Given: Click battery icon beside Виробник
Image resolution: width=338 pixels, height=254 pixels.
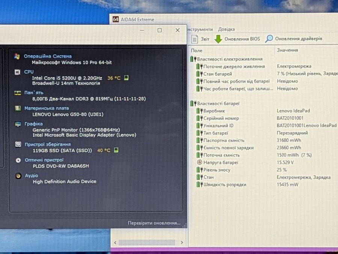Looking at the screenshot, I should (199, 111).
